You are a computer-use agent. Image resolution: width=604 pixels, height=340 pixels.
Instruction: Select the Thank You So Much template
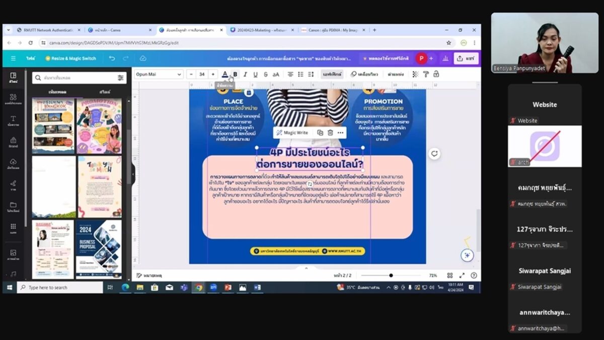coord(99,187)
